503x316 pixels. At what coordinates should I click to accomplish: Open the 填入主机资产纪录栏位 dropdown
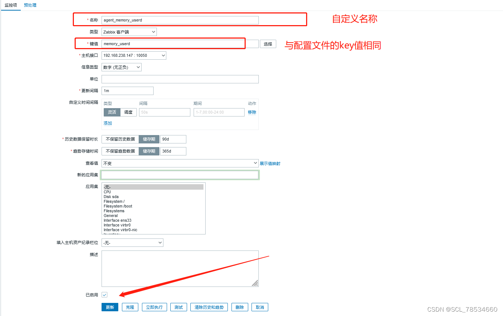pos(132,242)
